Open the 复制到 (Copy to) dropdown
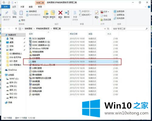This screenshot has height=121, width=152. 53,19
